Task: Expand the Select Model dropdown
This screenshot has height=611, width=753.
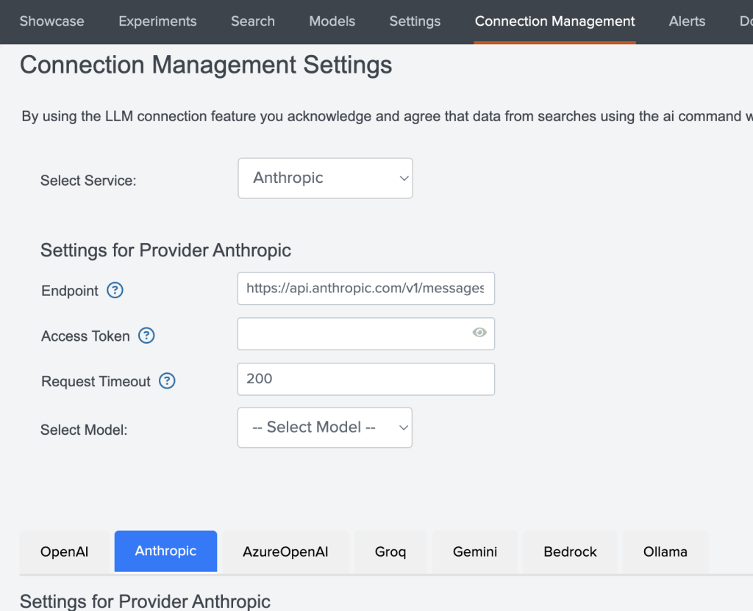Action: 324,427
